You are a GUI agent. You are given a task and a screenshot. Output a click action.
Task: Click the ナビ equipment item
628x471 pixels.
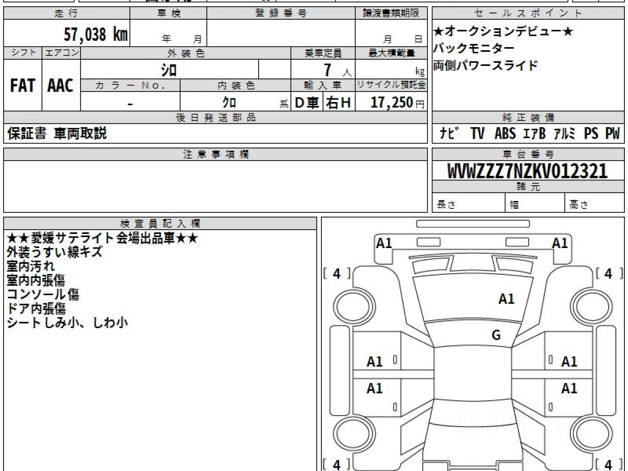click(x=448, y=133)
